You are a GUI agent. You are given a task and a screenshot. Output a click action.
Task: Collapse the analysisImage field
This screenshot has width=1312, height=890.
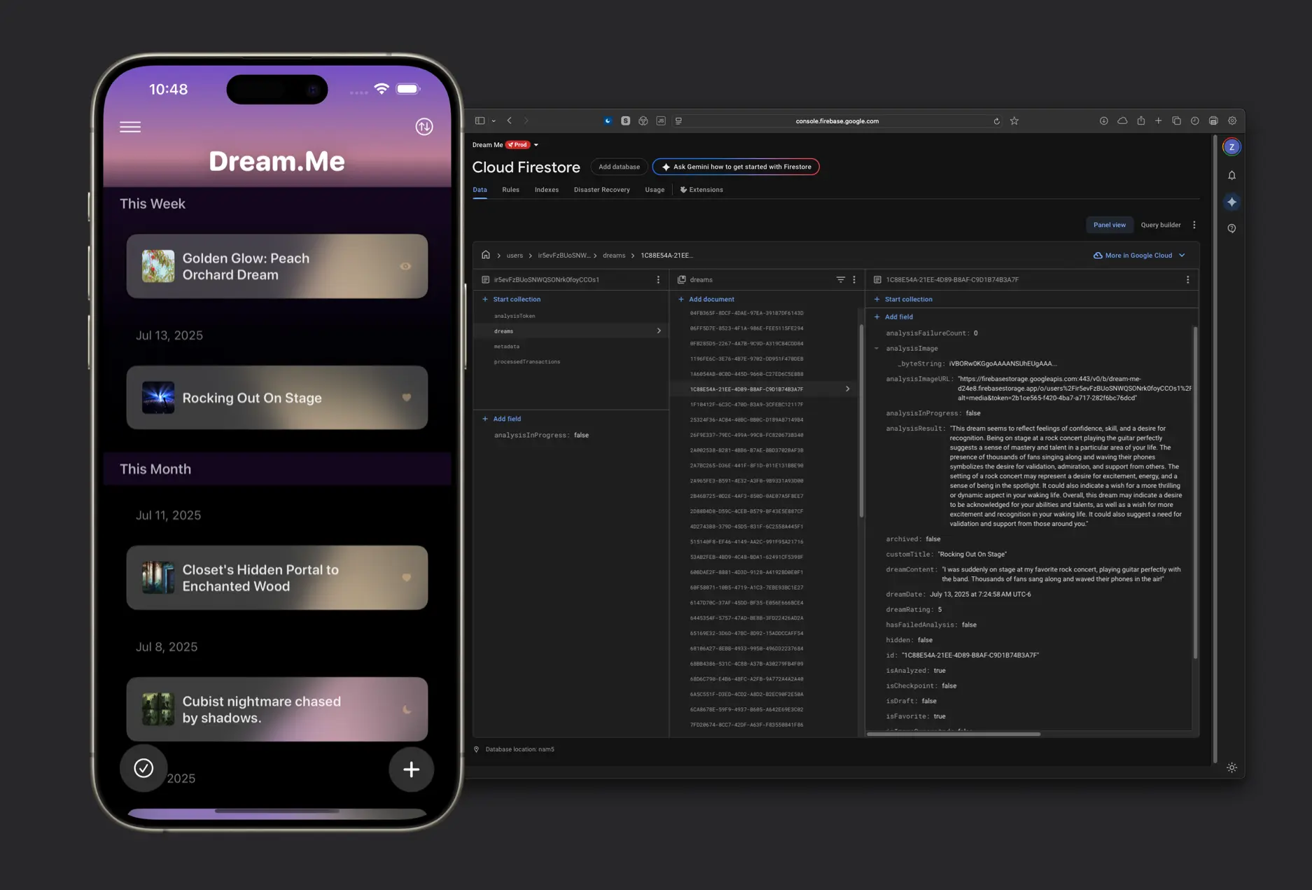pyautogui.click(x=877, y=348)
